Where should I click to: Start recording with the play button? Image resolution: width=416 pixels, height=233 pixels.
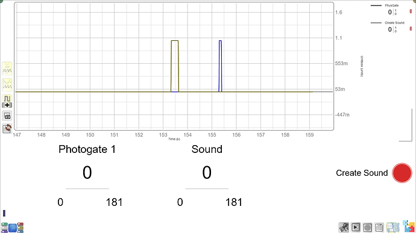tap(356, 227)
